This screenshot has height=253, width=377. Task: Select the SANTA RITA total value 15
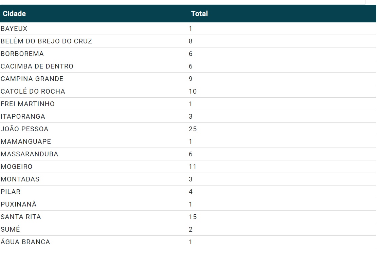(x=193, y=217)
